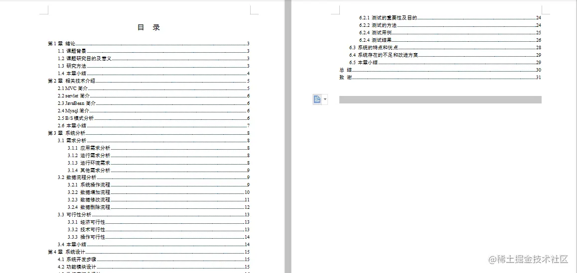Click the 6.4 系统存在的不足和改进方案 entry
This screenshot has width=577, height=273.
[x=445, y=55]
